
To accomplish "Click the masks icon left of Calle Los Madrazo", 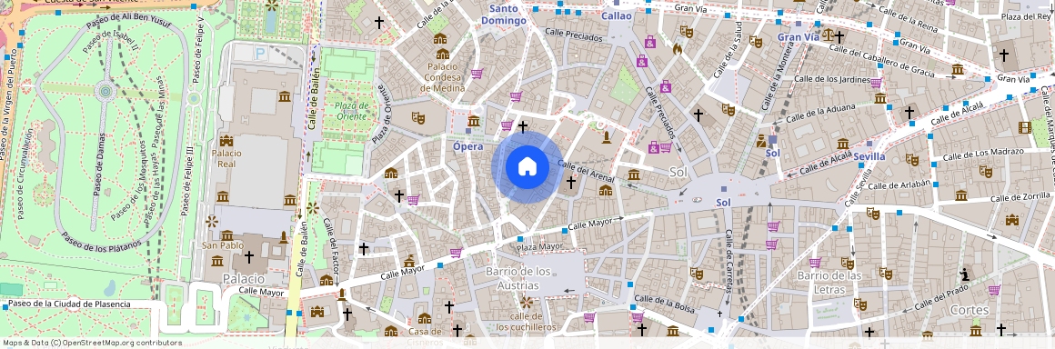I will [911, 159].
